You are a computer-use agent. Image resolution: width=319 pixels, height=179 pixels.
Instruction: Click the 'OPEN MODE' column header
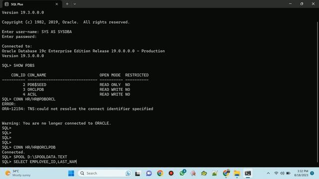110,75
